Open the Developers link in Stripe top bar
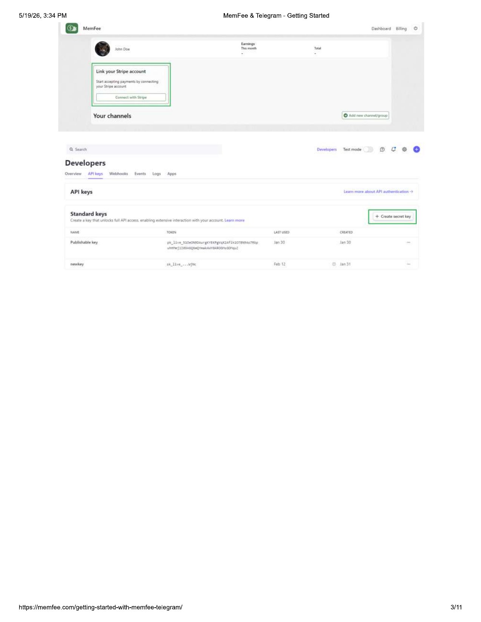The height and width of the screenshot is (622, 481). pos(327,150)
